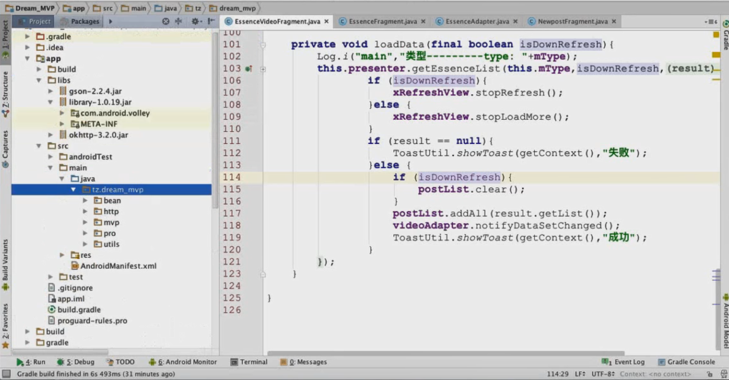This screenshot has width=729, height=380.
Task: Expand the .idea folder
Action: click(28, 48)
